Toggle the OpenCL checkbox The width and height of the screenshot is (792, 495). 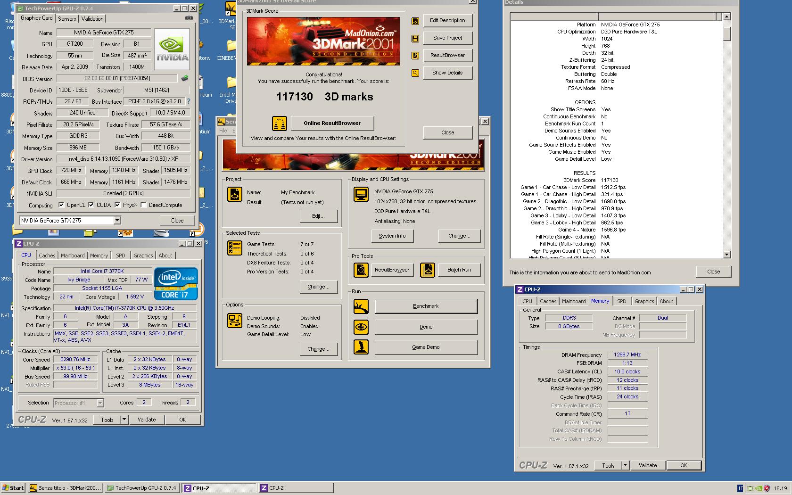(x=61, y=205)
